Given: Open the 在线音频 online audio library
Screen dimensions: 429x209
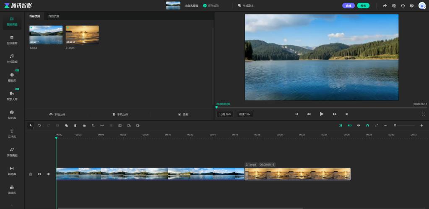Looking at the screenshot, I should (x=12, y=58).
